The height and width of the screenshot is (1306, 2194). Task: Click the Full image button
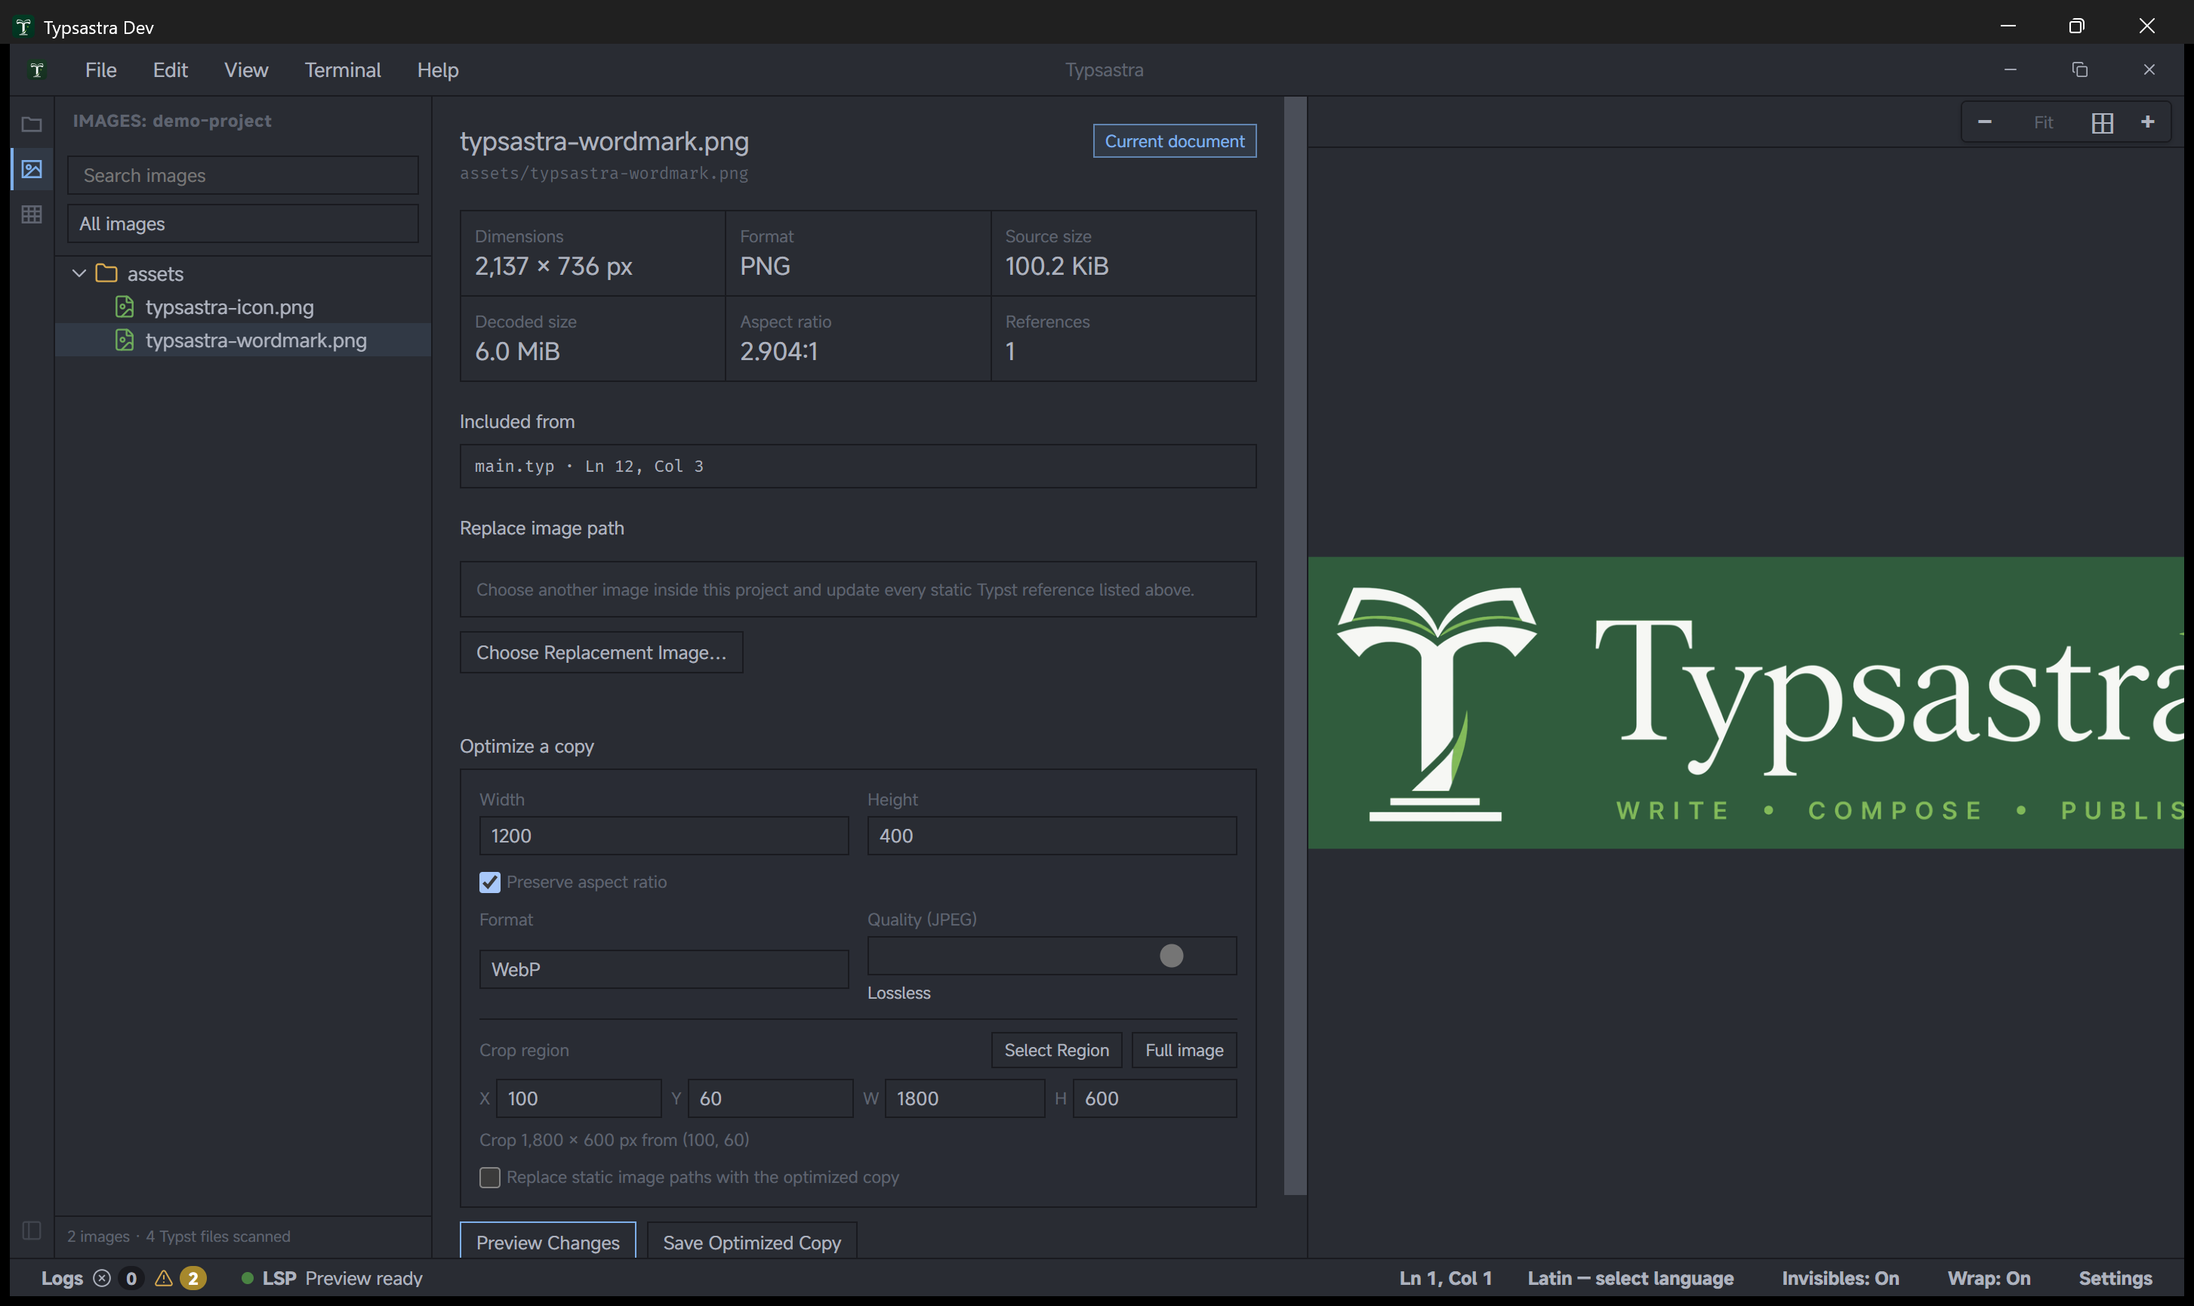pyautogui.click(x=1184, y=1050)
